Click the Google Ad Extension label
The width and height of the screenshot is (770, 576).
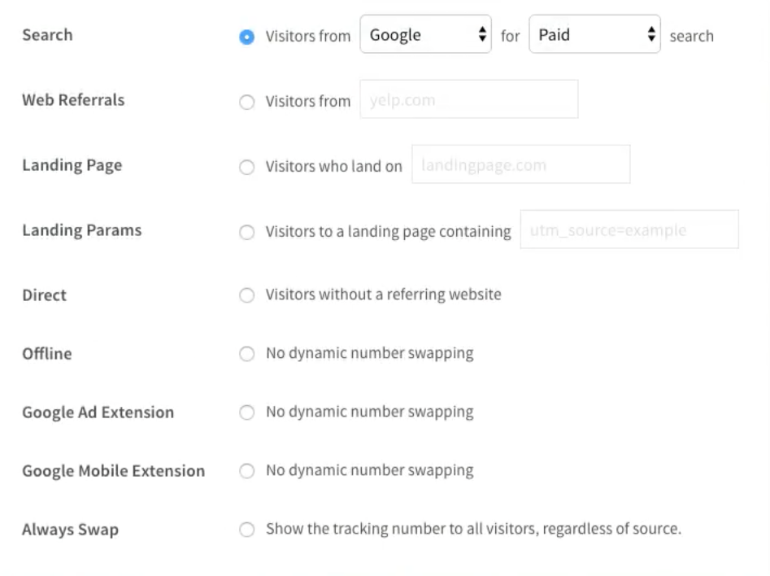click(98, 412)
